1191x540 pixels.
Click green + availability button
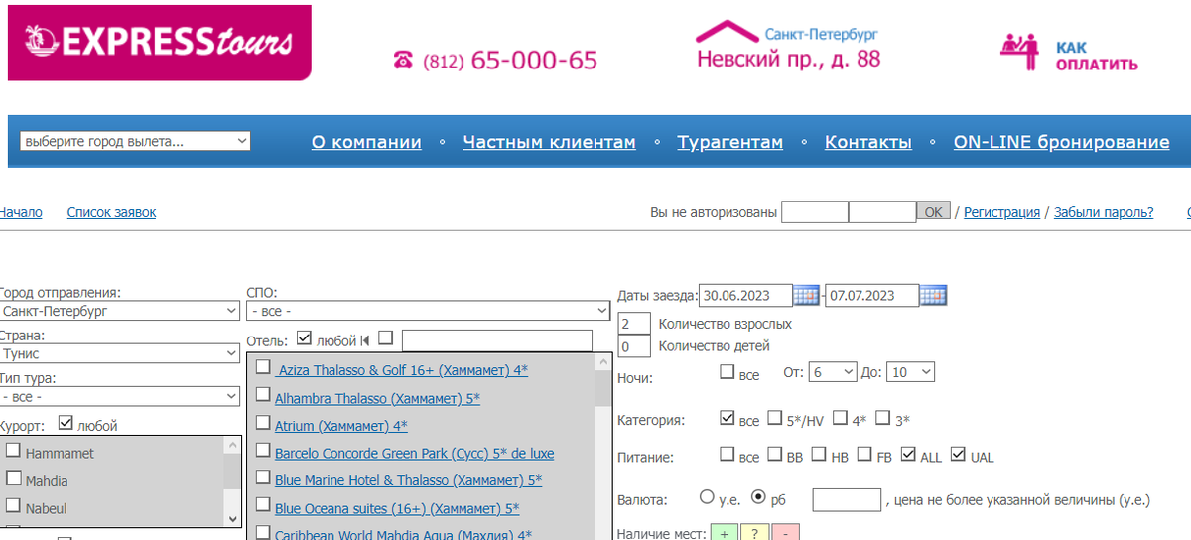(x=723, y=533)
